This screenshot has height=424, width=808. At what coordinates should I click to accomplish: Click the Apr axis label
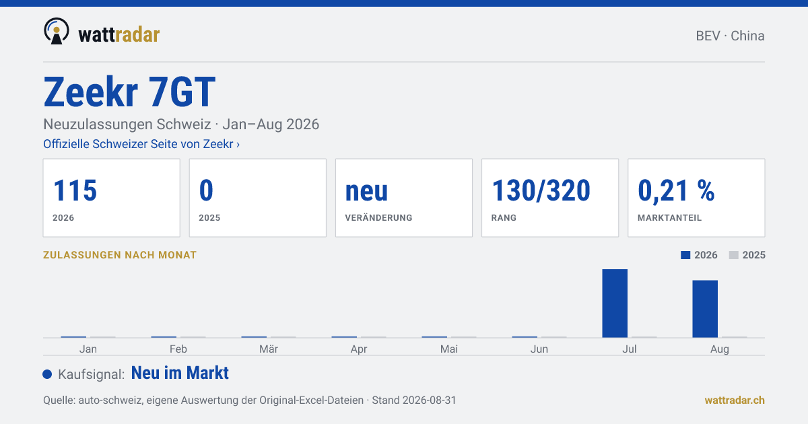359,349
